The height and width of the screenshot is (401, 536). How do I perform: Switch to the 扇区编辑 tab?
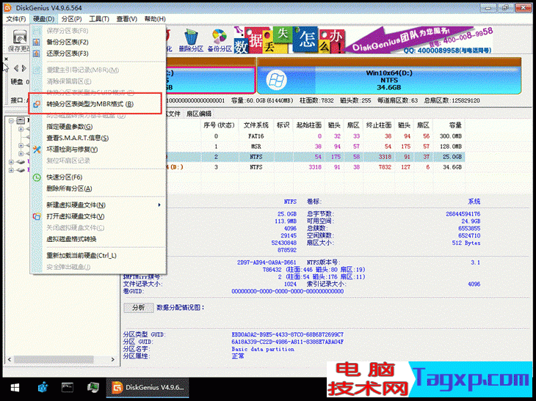[199, 114]
